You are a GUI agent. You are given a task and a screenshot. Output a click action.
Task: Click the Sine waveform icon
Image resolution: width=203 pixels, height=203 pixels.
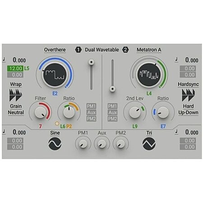click(55, 144)
